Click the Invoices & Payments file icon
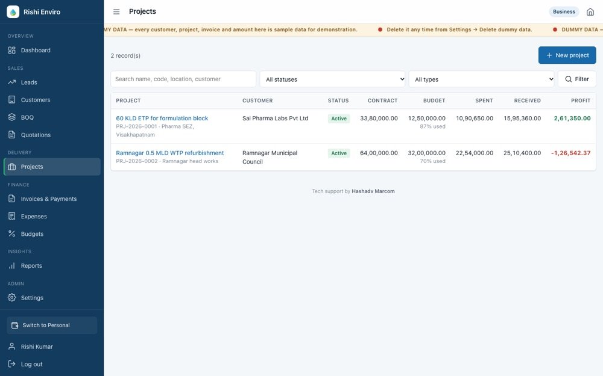Screen dimensions: 603x376 [12, 199]
